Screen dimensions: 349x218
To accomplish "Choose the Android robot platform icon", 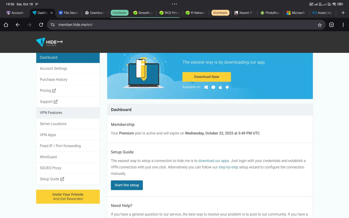I will [227, 87].
